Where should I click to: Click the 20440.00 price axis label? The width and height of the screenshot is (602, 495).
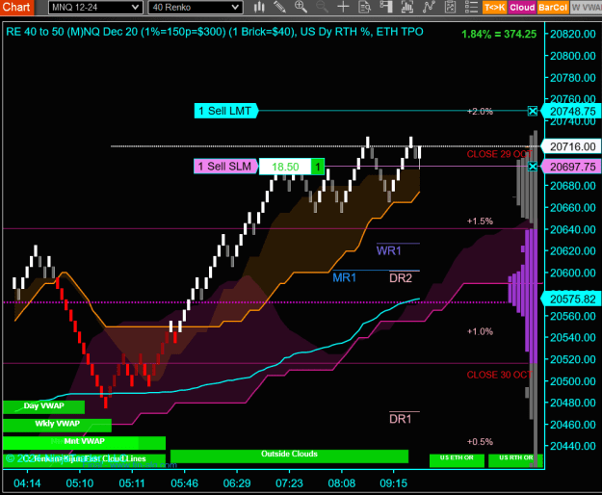573,446
